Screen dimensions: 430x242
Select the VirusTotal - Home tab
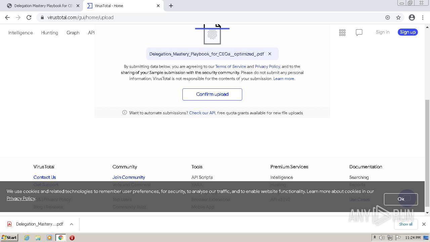coord(123,6)
